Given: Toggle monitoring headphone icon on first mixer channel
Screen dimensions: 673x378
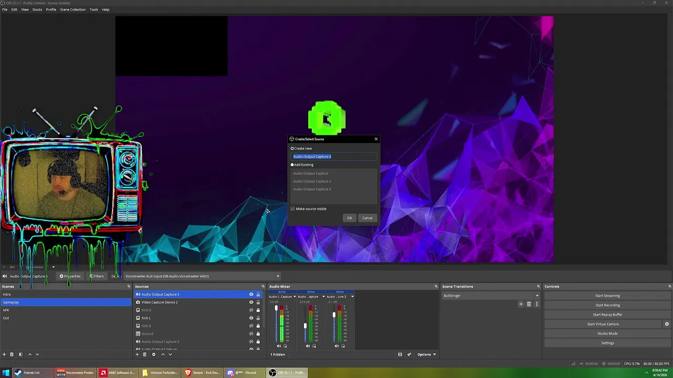Looking at the screenshot, I should tap(285, 346).
